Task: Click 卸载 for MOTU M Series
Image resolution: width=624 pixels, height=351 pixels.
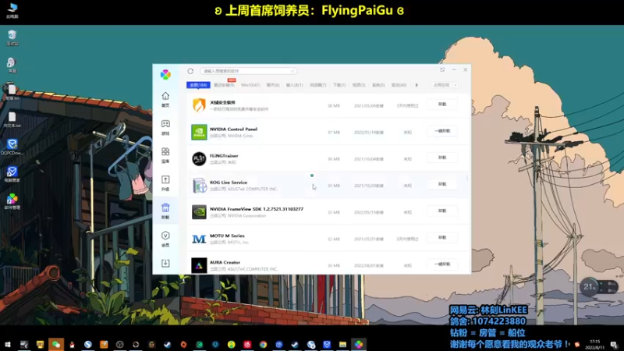Action: [x=442, y=238]
